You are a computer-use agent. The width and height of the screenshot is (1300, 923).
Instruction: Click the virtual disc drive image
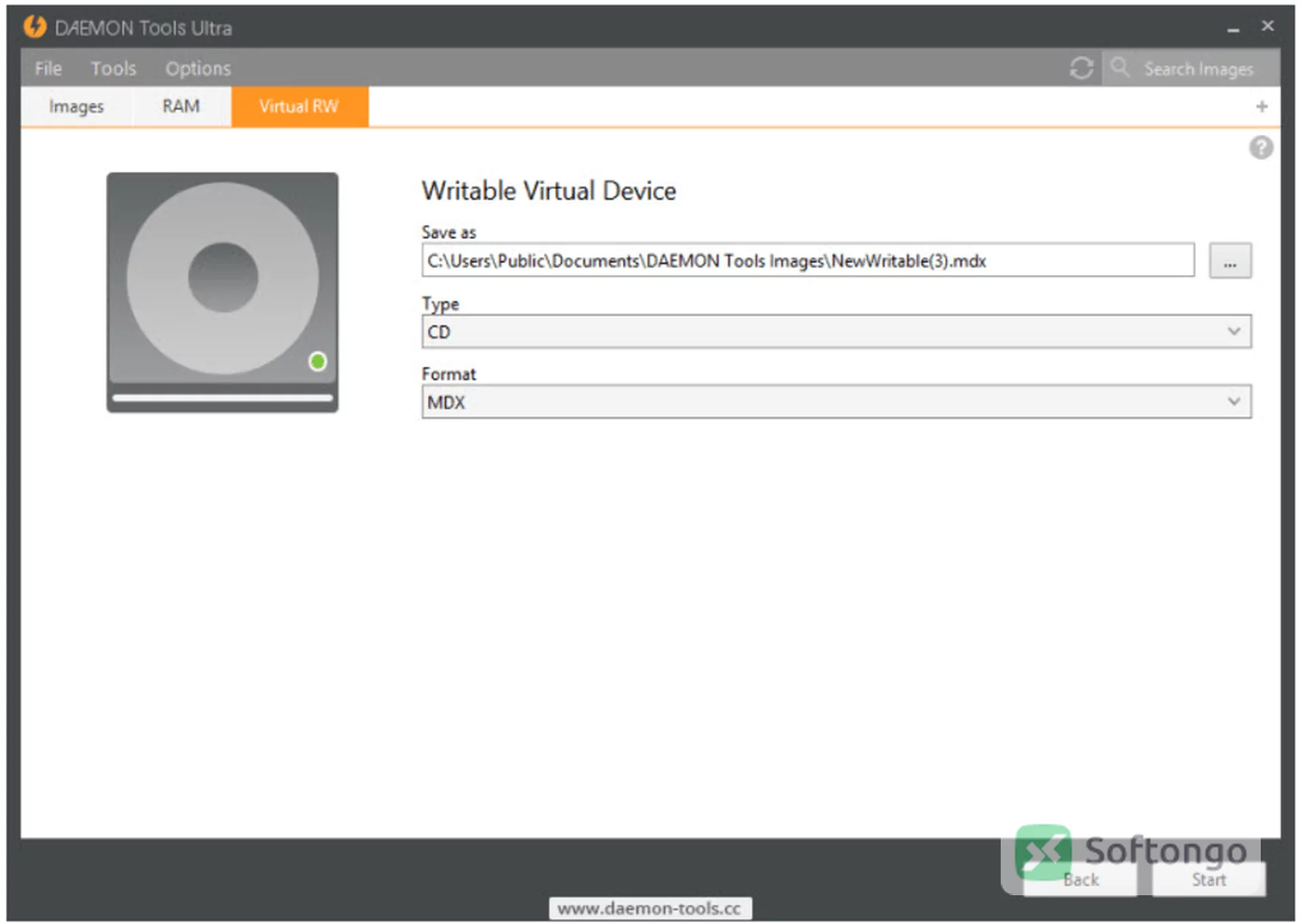coord(222,292)
